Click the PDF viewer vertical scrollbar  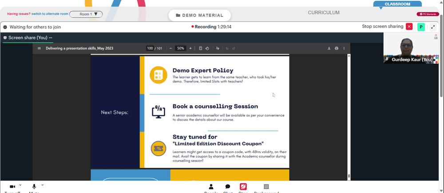click(349, 117)
